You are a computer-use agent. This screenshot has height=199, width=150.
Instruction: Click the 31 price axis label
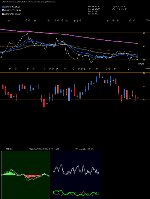coord(144,73)
